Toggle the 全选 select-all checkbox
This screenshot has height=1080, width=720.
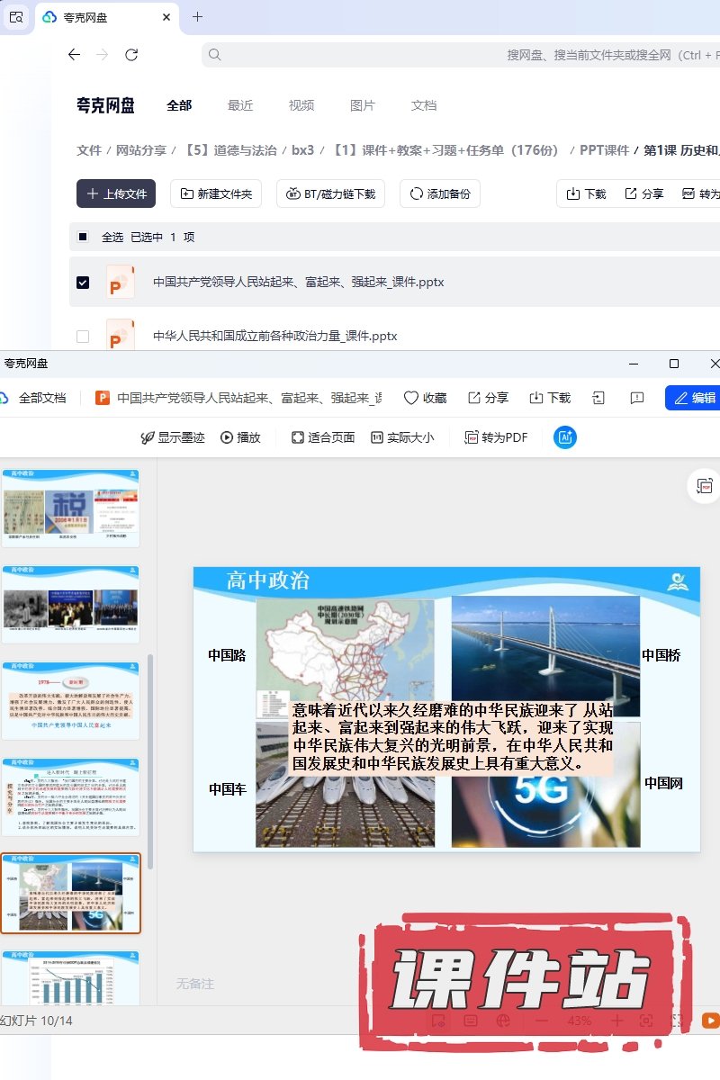coord(83,238)
